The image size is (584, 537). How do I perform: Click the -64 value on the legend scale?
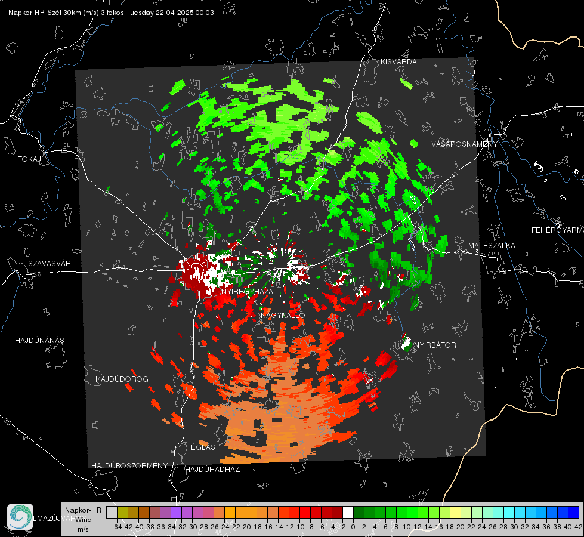tap(117, 527)
